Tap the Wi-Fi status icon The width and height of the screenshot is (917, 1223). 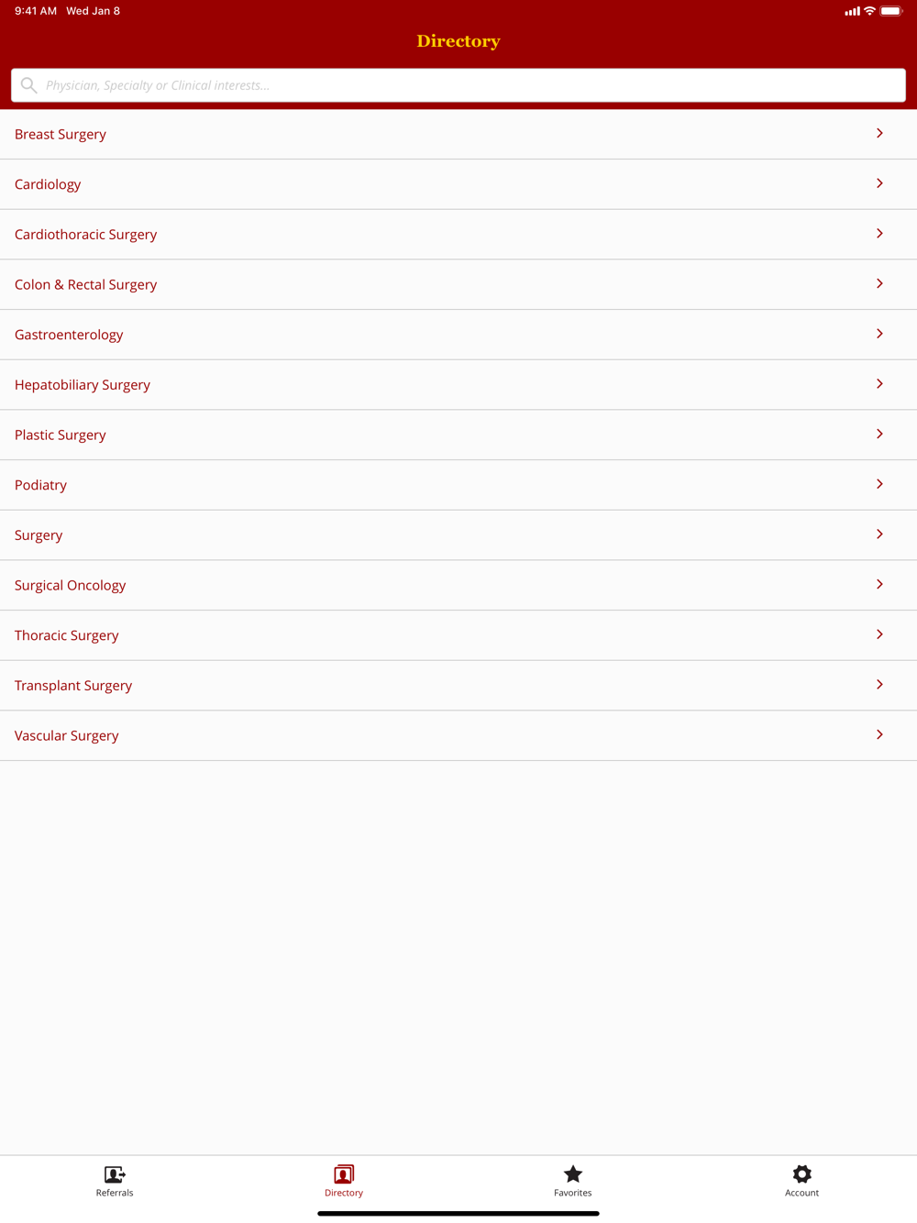click(869, 11)
